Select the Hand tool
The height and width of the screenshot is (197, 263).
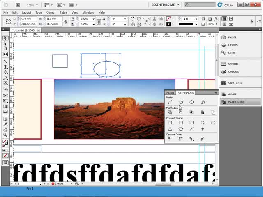click(5, 130)
